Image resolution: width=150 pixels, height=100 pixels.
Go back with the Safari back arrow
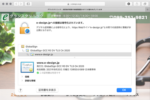click(16, 4)
